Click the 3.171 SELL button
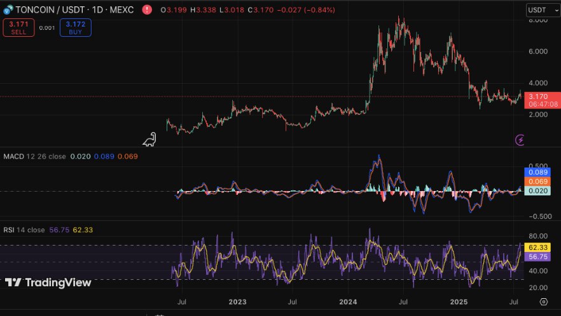The image size is (561, 316). 18,27
